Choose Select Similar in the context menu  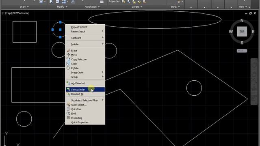85,90
